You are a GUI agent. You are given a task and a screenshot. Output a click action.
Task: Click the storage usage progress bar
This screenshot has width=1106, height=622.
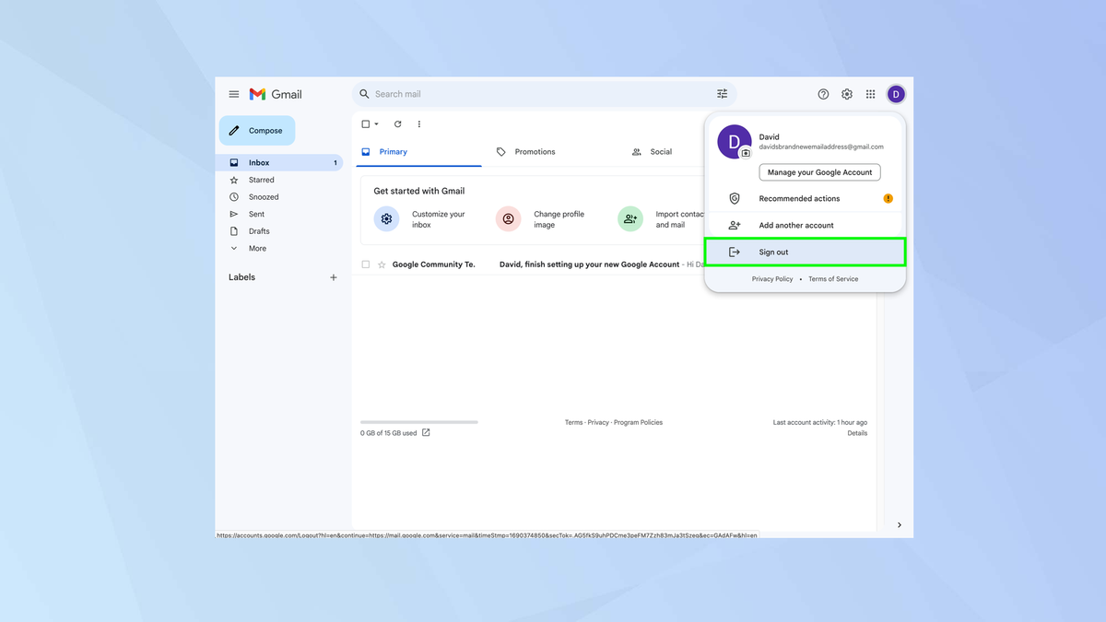[x=418, y=422]
